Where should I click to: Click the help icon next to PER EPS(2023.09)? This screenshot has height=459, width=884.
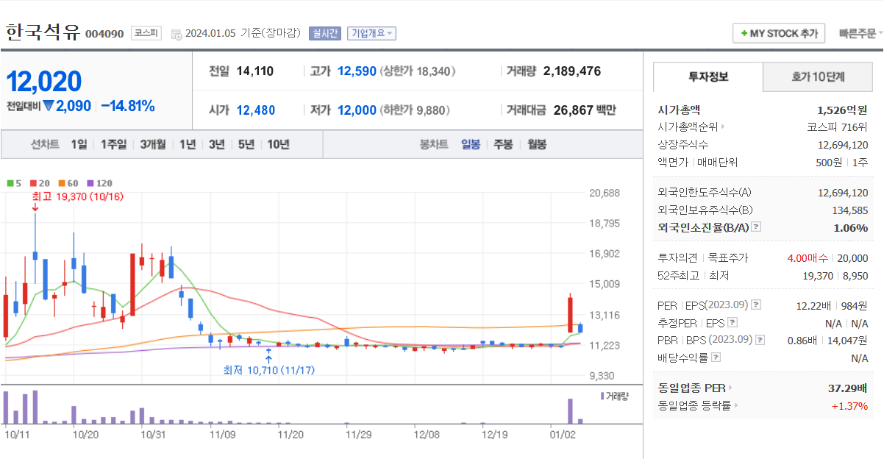(757, 305)
